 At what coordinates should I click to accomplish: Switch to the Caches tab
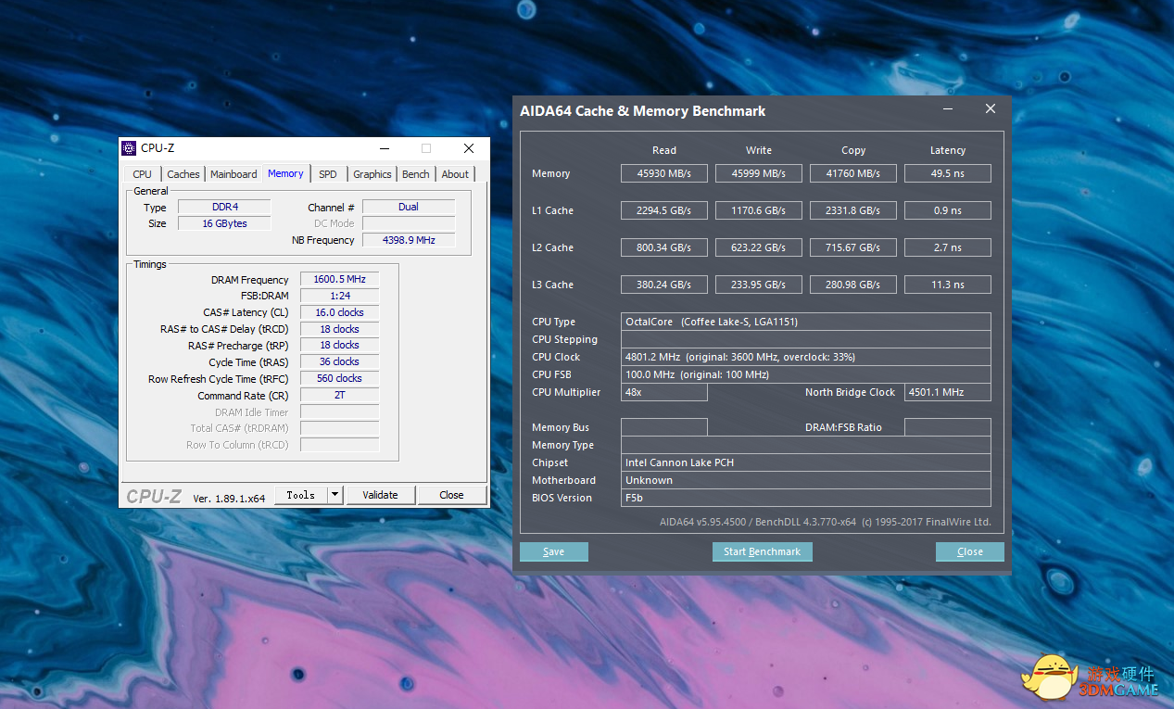(183, 174)
